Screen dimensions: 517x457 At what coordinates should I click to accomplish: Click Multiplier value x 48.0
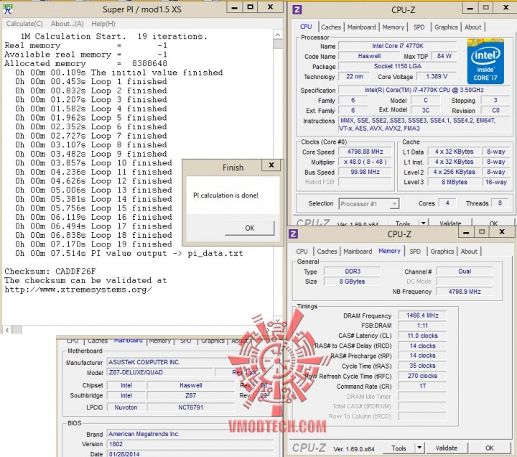point(365,162)
